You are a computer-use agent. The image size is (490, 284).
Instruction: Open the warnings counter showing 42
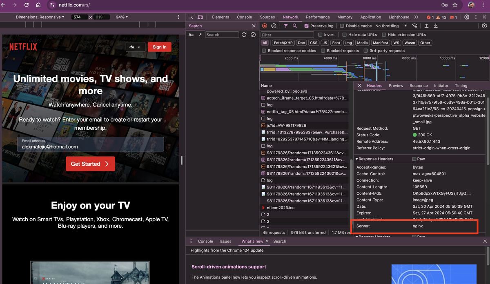441,17
